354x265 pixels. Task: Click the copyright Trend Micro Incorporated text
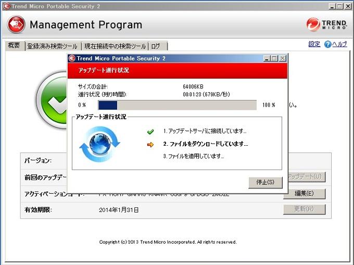168,242
